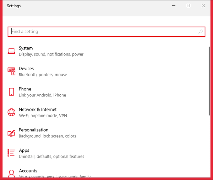
Task: Click the laptop icon beside System
Action: click(x=11, y=51)
